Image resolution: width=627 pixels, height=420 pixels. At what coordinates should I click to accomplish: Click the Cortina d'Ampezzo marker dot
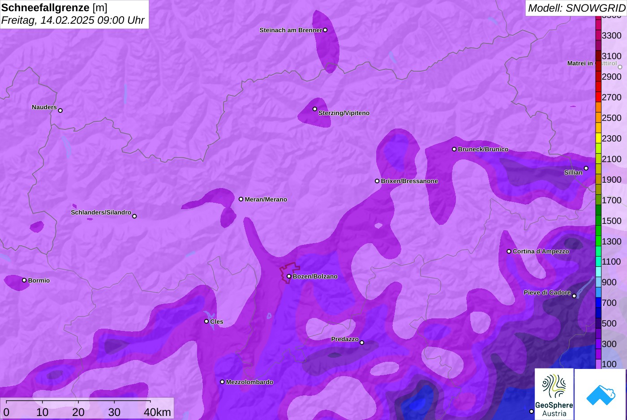point(509,251)
